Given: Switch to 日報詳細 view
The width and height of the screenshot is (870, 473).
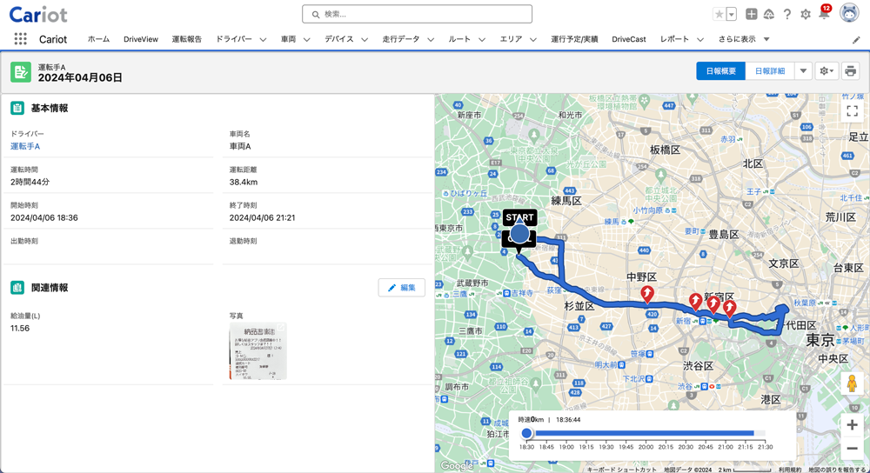Looking at the screenshot, I should (x=769, y=71).
